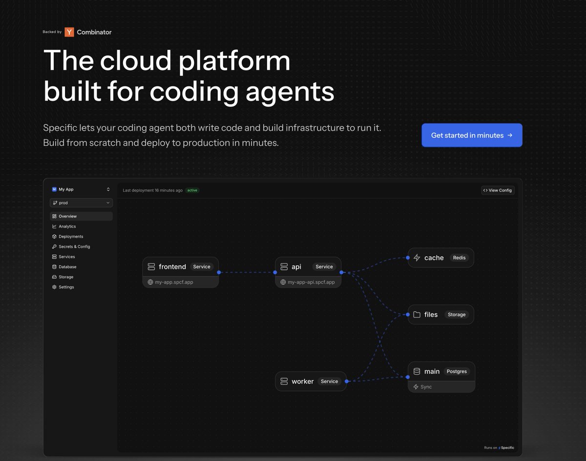Image resolution: width=586 pixels, height=461 pixels.
Task: Click the Analytics chart icon
Action: tap(54, 226)
